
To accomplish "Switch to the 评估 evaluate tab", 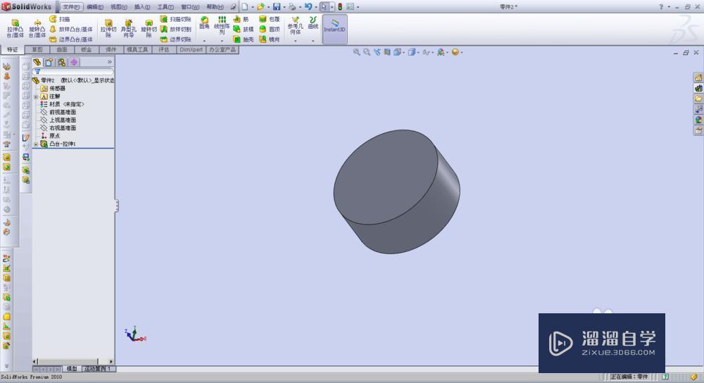I will coord(164,49).
